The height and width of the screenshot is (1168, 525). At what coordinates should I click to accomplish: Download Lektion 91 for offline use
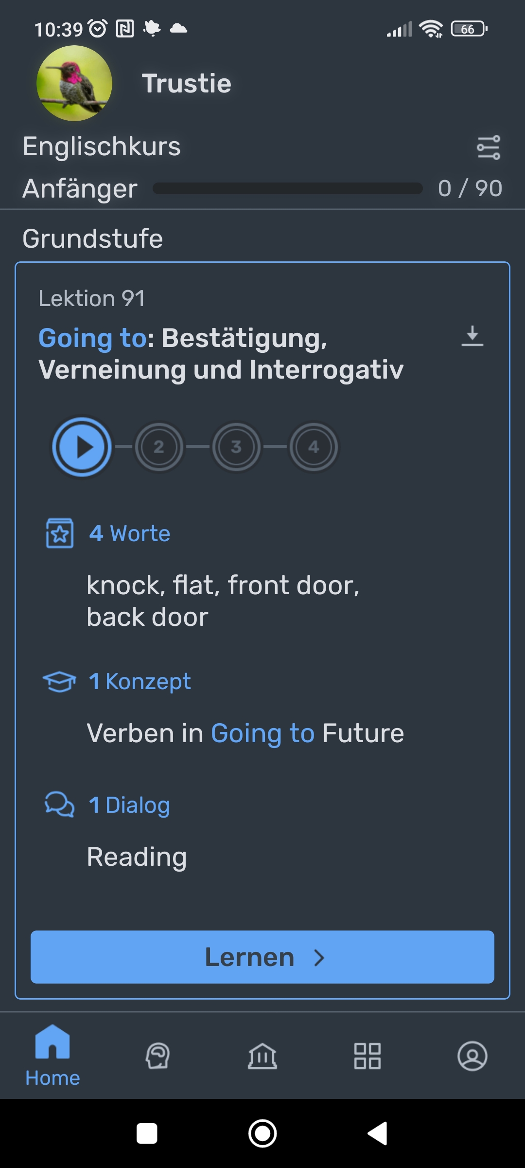pos(472,336)
